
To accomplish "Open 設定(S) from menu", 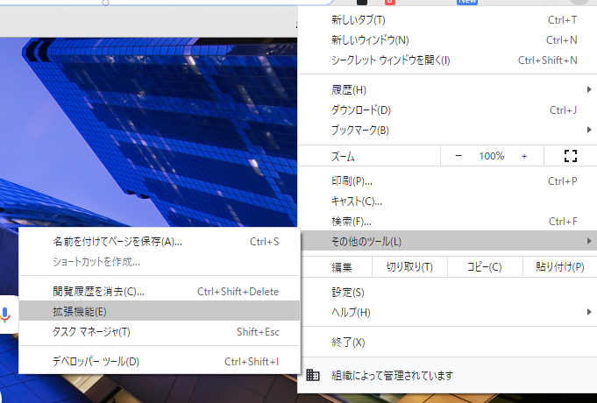I will [448, 293].
